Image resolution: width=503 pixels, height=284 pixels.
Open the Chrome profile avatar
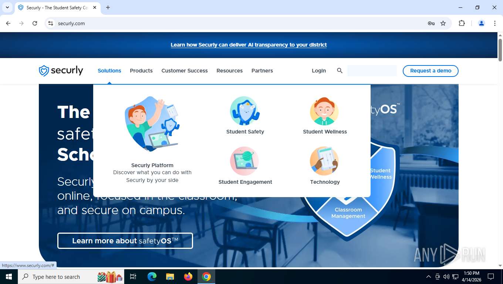[x=482, y=23]
